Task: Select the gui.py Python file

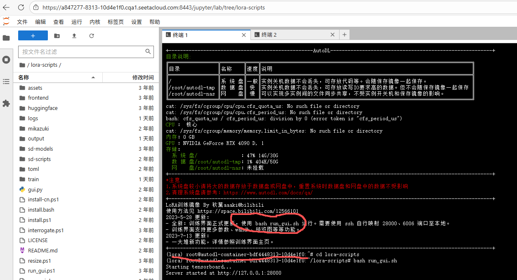Action: [35, 189]
